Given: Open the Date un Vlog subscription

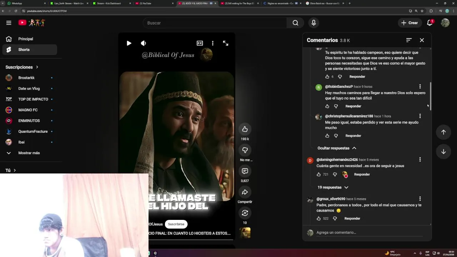Looking at the screenshot, I should point(30,89).
